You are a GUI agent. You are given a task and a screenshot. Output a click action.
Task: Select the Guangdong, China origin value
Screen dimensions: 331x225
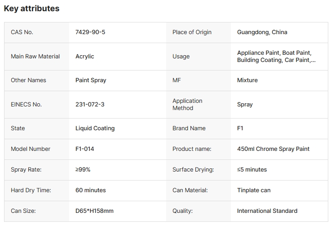262,32
